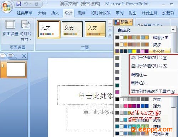Redo the last action

click(37, 4)
